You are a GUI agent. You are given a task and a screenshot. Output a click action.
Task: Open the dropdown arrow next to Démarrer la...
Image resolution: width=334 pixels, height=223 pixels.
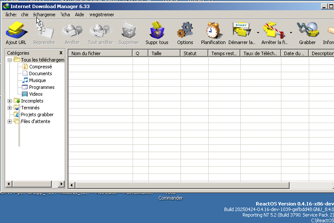point(258,33)
